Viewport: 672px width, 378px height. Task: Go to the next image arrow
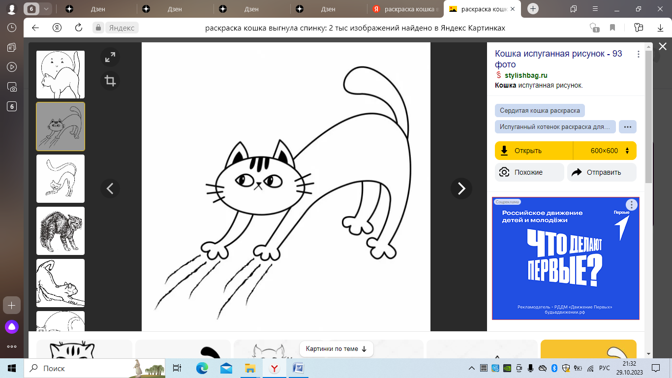pyautogui.click(x=461, y=189)
